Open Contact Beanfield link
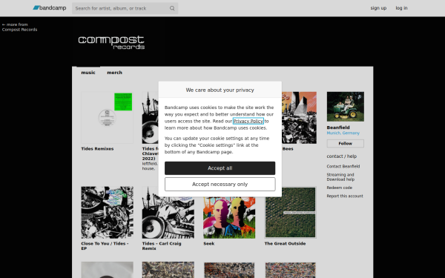Image resolution: width=445 pixels, height=278 pixels. [x=343, y=166]
